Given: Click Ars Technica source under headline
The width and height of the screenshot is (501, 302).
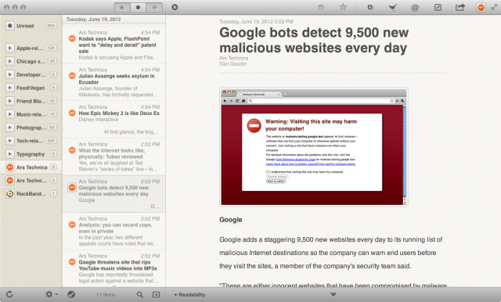Looking at the screenshot, I should pyautogui.click(x=233, y=58).
